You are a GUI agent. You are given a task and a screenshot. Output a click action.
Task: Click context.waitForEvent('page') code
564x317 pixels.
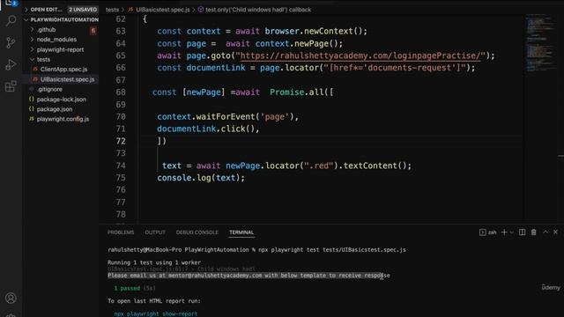point(227,117)
